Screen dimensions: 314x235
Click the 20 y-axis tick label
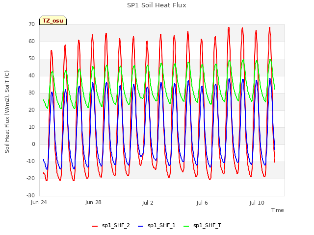(x=31, y=110)
